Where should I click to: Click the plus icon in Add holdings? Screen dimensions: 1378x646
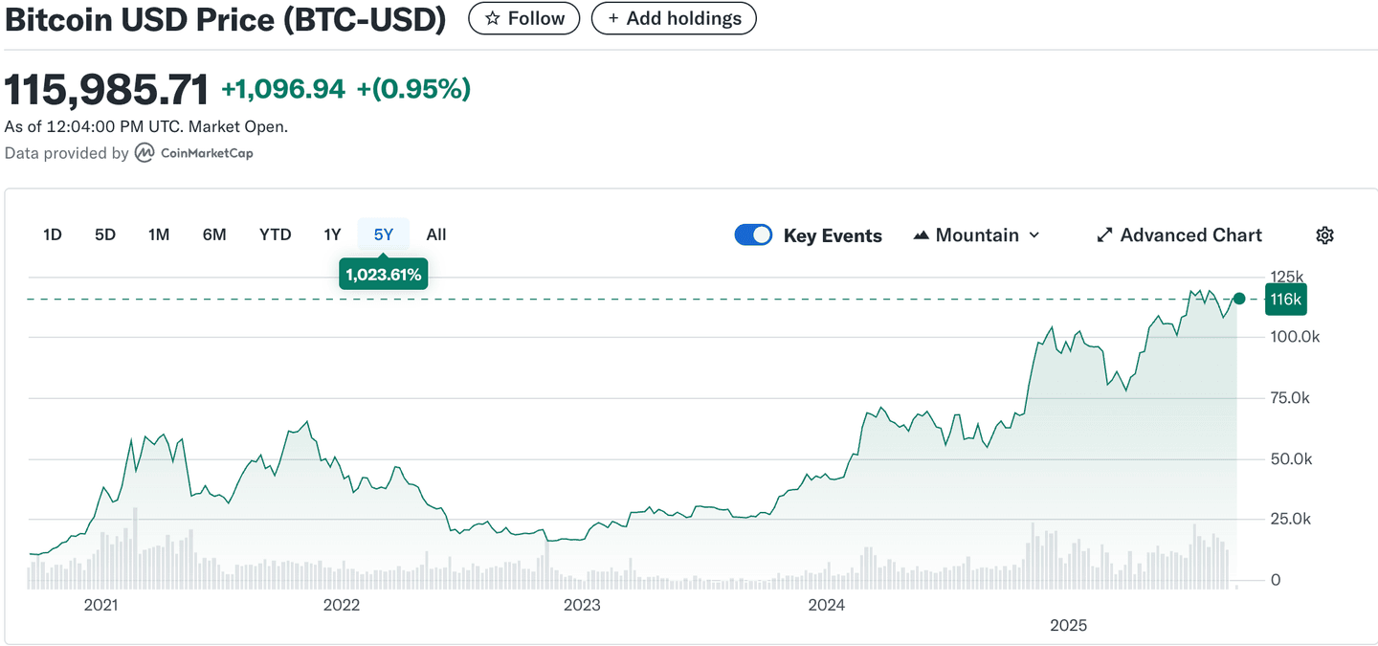613,18
